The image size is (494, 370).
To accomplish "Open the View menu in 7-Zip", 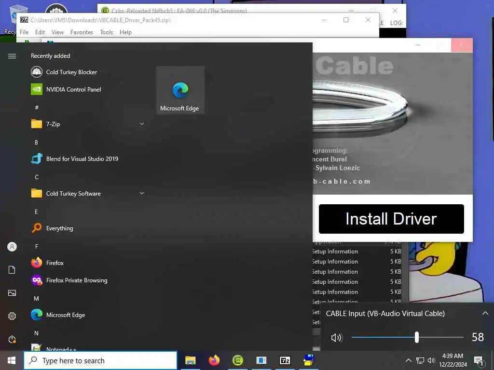I will [x=57, y=32].
